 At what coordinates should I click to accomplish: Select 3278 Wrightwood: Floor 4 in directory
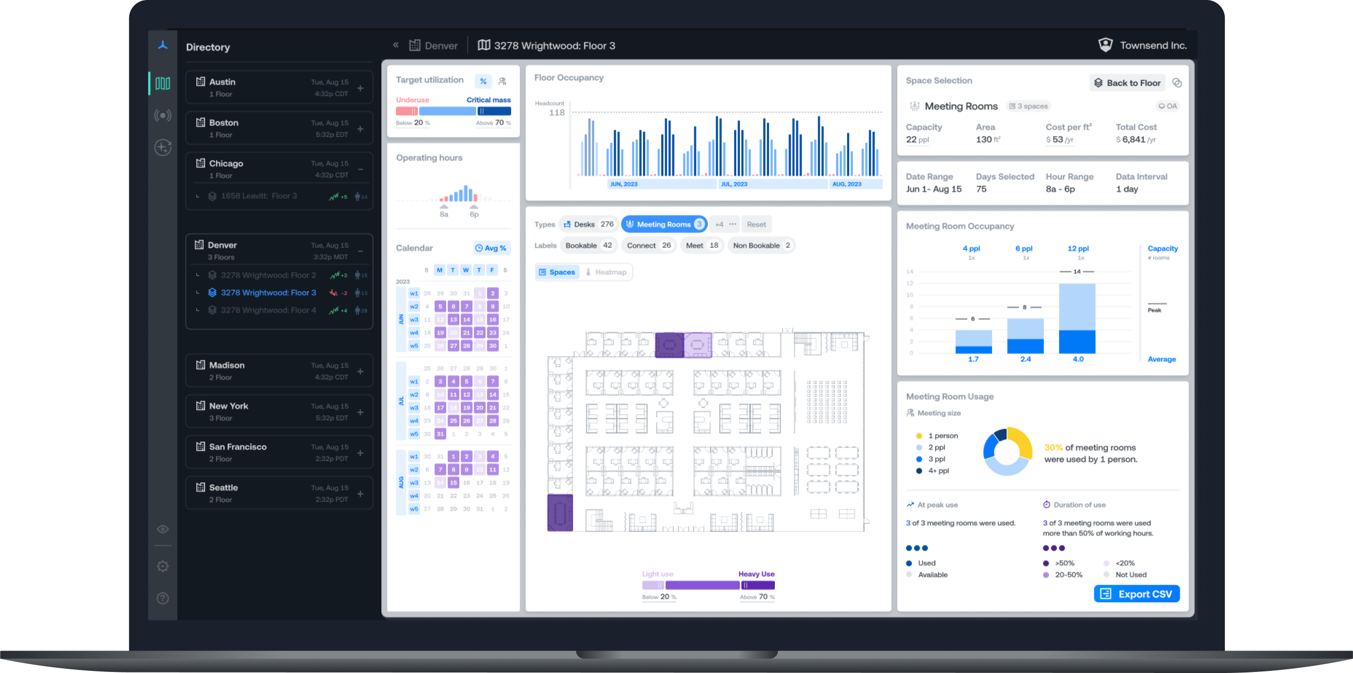pos(268,310)
